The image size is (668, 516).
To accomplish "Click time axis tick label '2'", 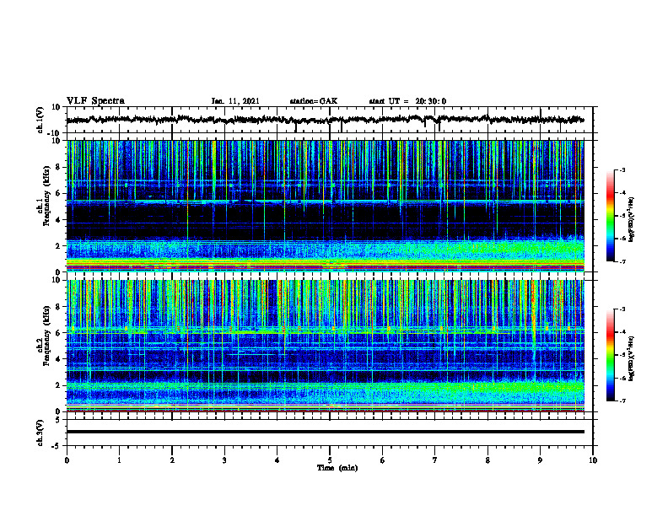I will point(172,460).
